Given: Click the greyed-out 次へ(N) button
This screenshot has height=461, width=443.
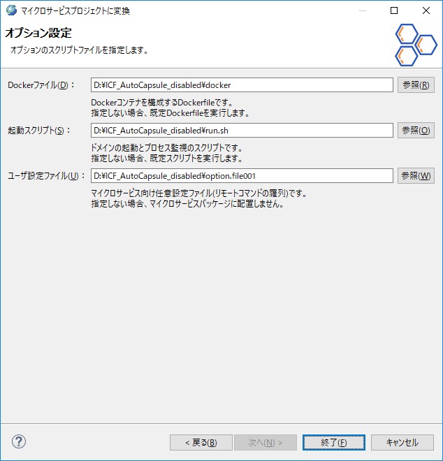Looking at the screenshot, I should pos(266,443).
